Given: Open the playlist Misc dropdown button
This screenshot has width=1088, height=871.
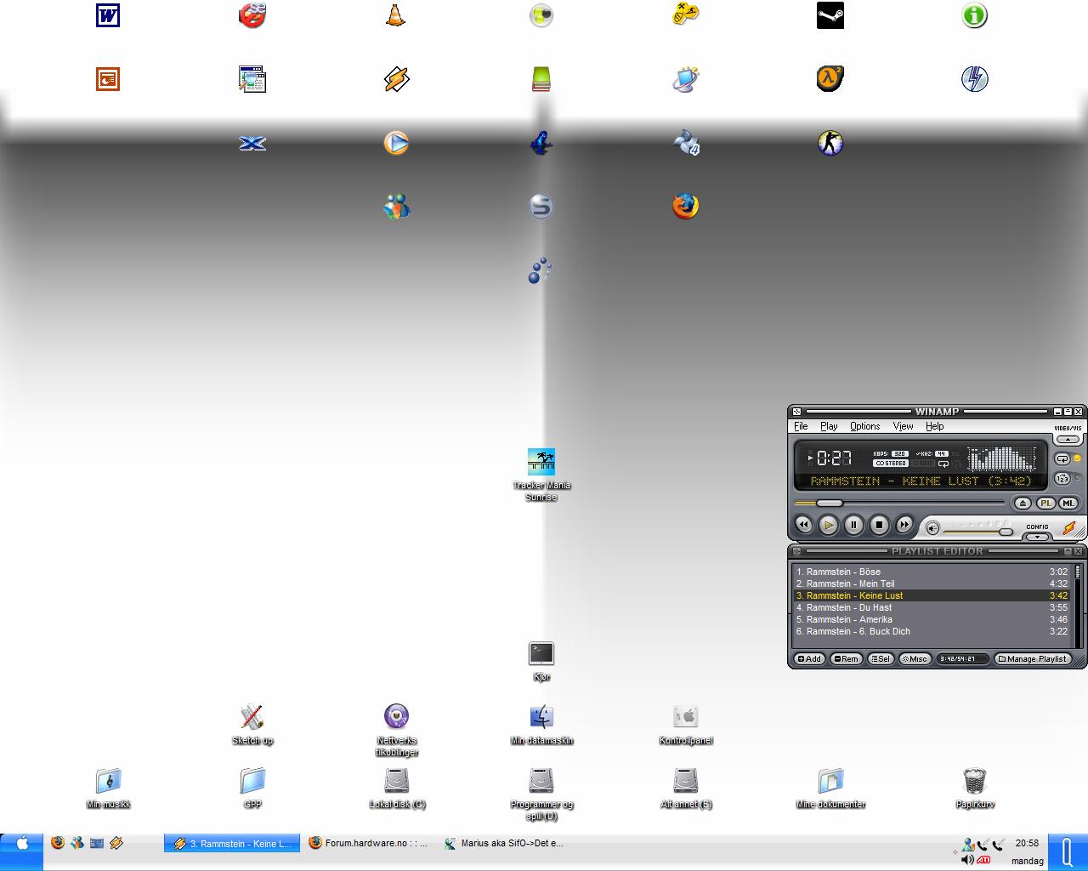Looking at the screenshot, I should coord(915,658).
